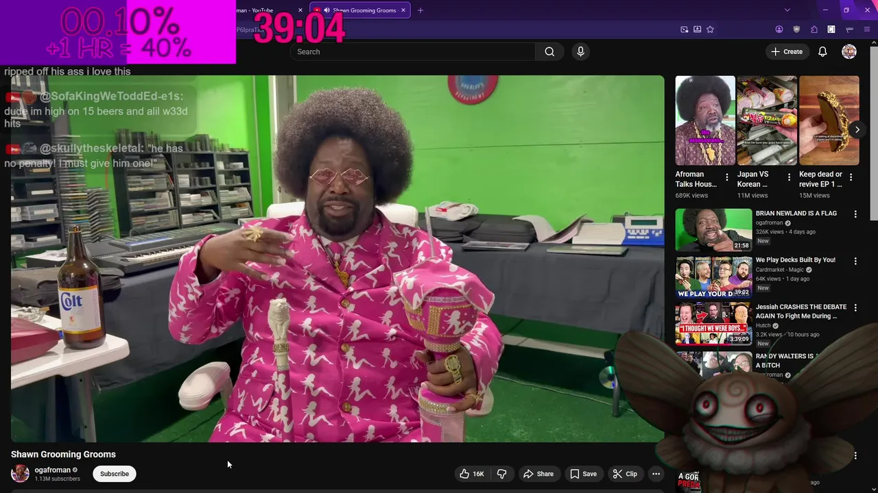Open ogafroman channel avatar below video
The height and width of the screenshot is (493, 878).
pyautogui.click(x=20, y=473)
